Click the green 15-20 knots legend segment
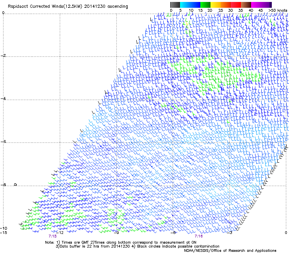Screen dimensions: 289x253 205,5
